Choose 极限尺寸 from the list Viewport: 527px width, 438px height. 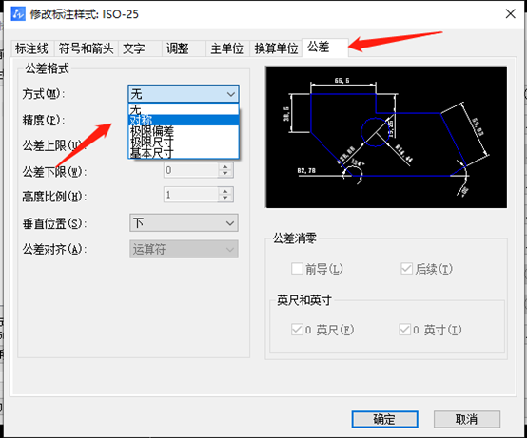tap(184, 142)
